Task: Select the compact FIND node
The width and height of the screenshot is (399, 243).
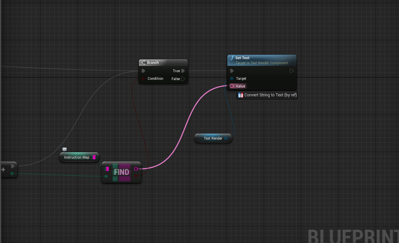Action: pyautogui.click(x=121, y=172)
